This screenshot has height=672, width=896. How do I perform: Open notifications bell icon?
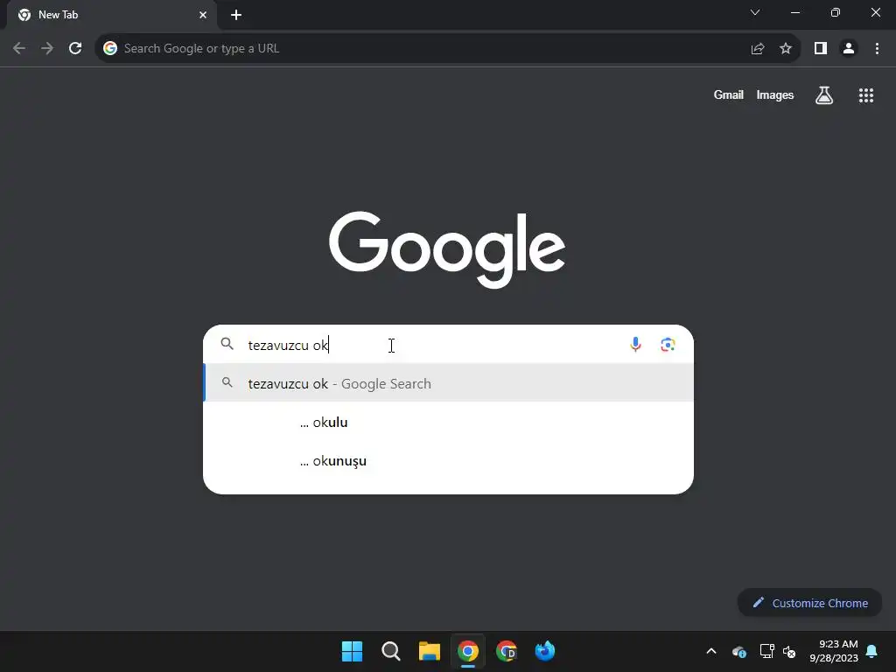871,651
